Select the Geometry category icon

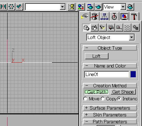(86, 27)
